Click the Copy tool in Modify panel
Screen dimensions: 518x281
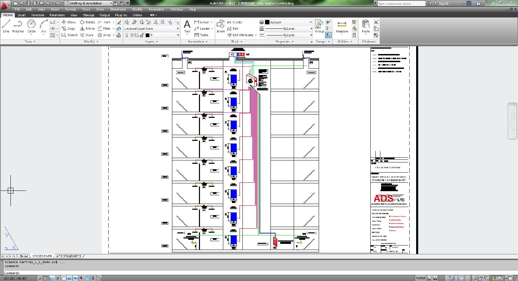(x=68, y=29)
